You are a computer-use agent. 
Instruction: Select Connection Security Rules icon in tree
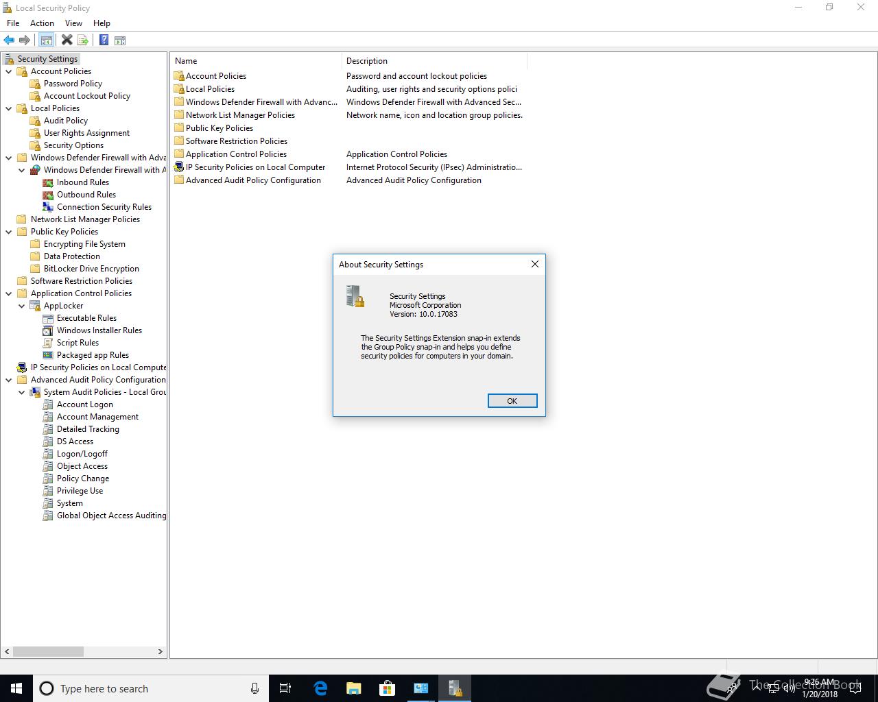coord(48,207)
